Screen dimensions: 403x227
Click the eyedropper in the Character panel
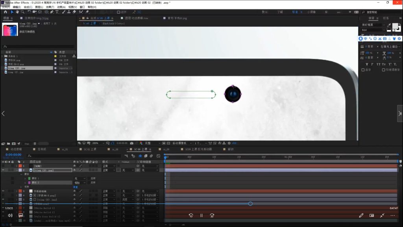pos(389,25)
